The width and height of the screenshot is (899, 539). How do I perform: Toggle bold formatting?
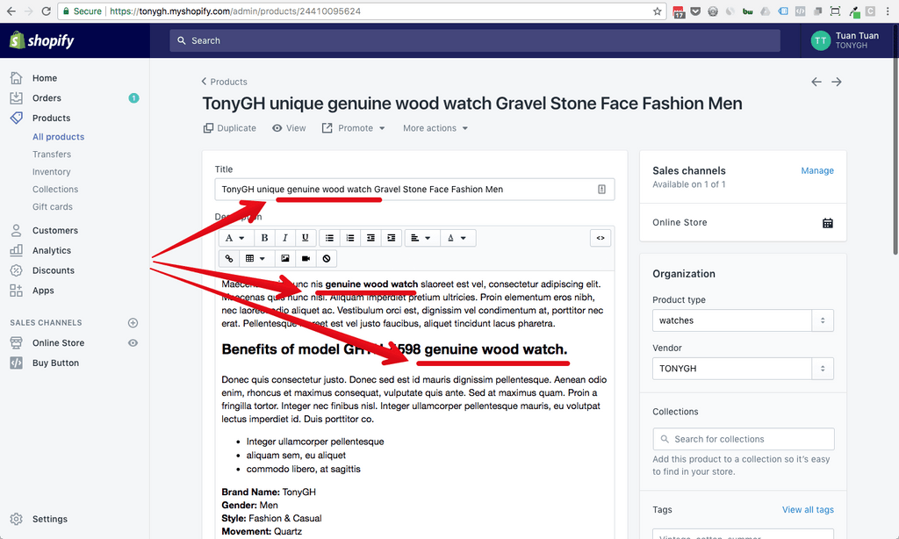(x=264, y=238)
